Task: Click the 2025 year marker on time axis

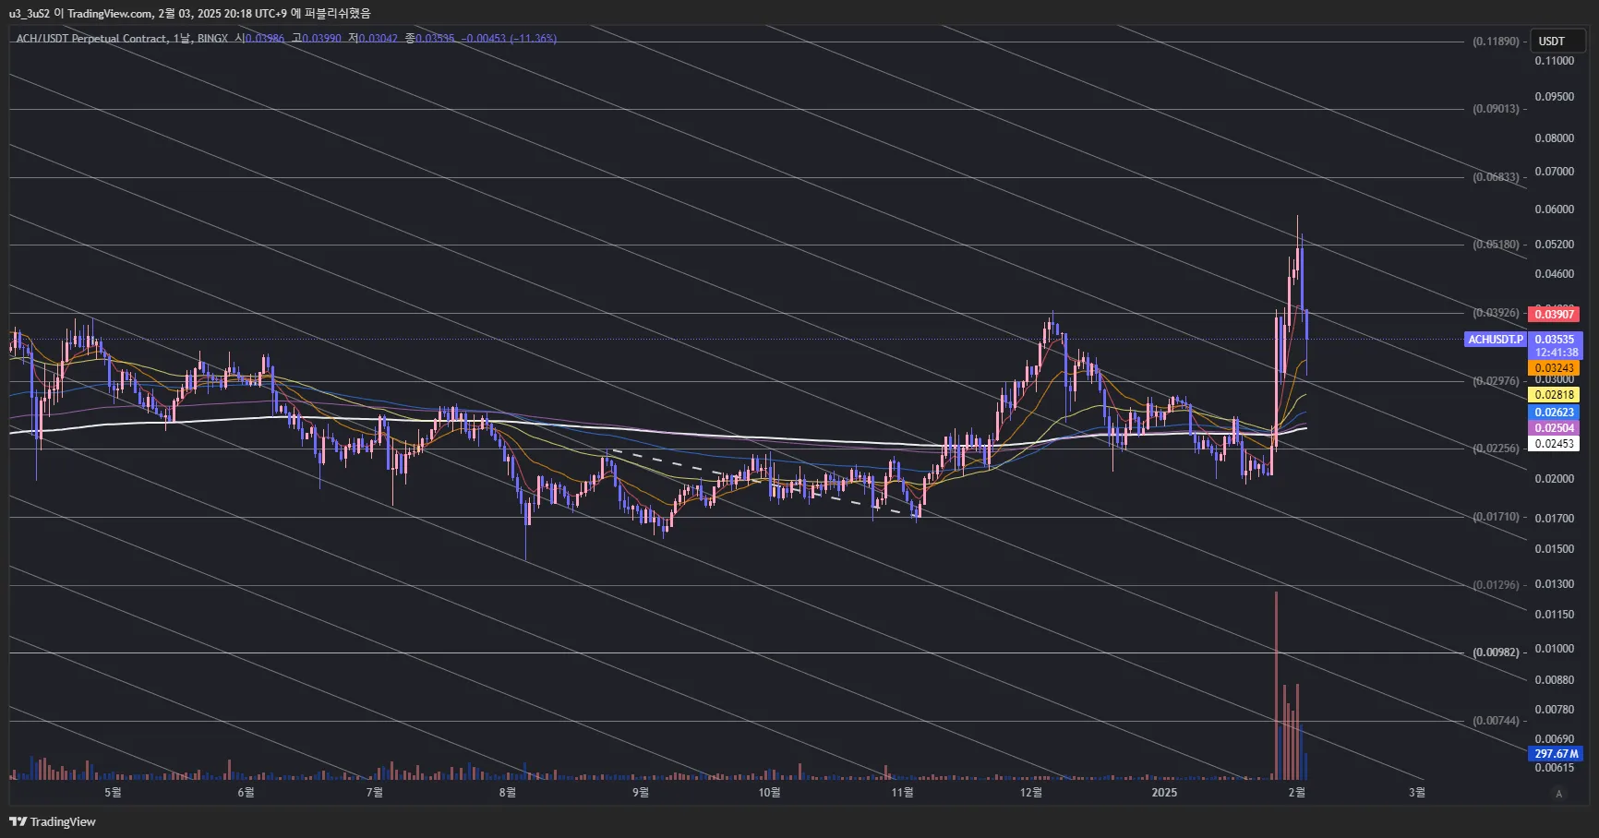Action: pos(1164,793)
